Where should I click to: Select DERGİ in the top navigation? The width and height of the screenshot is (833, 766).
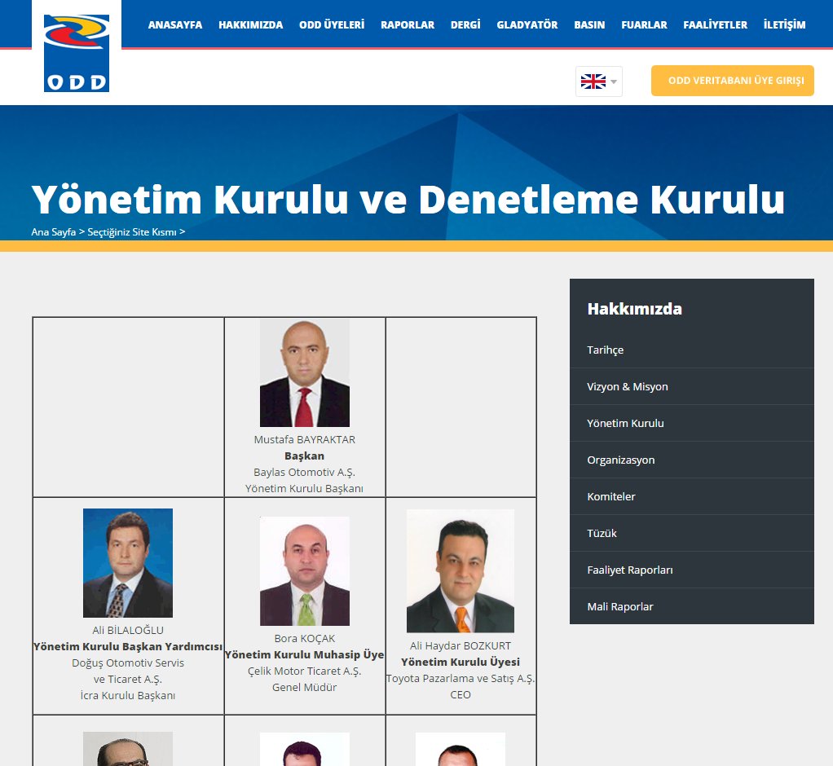pyautogui.click(x=465, y=25)
